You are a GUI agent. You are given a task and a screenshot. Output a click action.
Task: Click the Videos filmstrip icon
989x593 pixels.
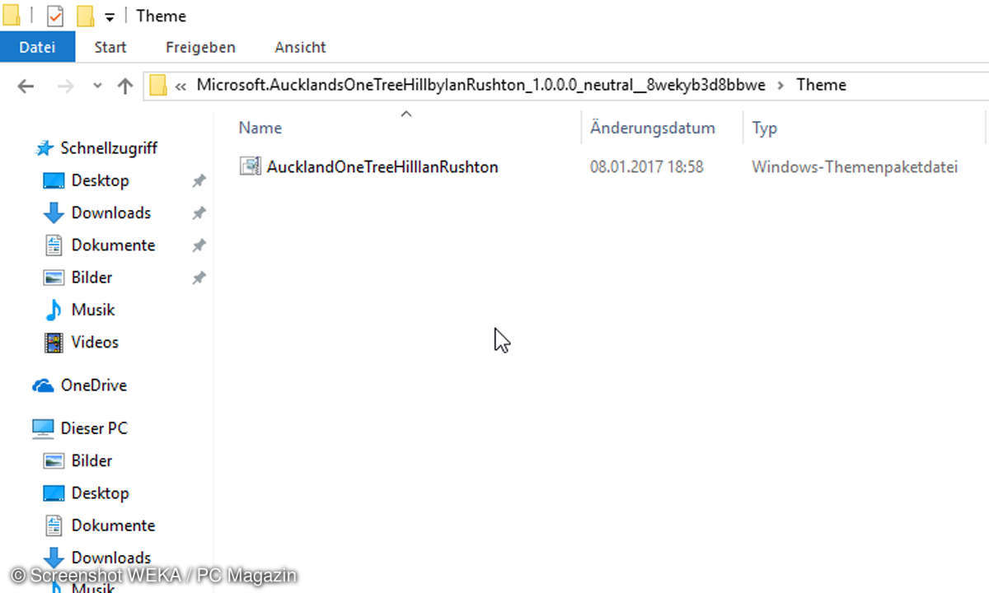tap(54, 342)
